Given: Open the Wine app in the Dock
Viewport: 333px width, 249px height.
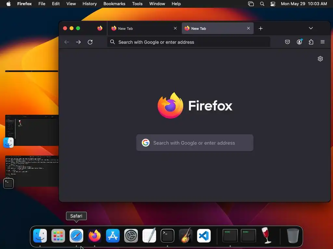Looking at the screenshot, I should click(266, 236).
